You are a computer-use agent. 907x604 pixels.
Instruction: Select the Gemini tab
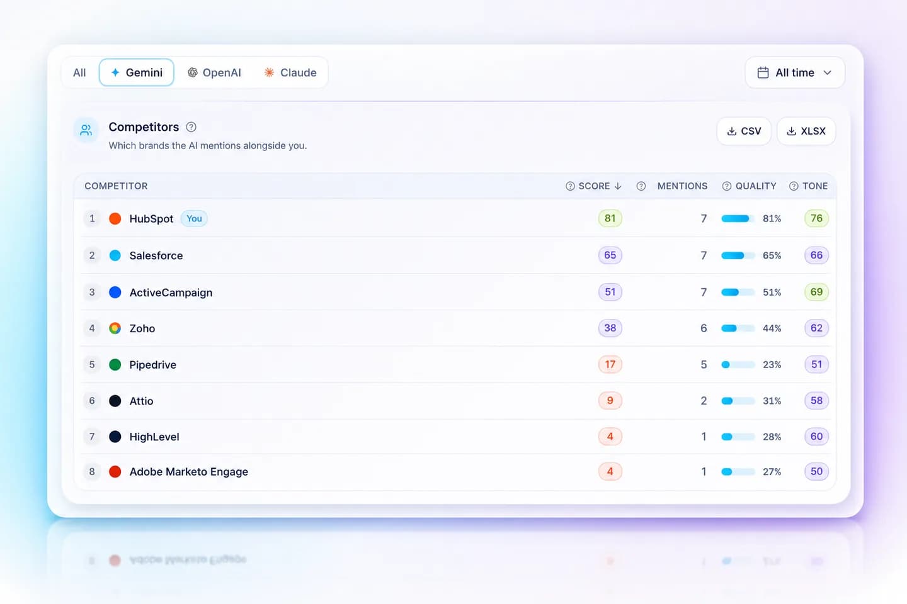pyautogui.click(x=137, y=72)
